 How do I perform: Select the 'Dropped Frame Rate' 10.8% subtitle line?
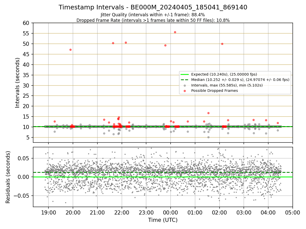(x=153, y=20)
